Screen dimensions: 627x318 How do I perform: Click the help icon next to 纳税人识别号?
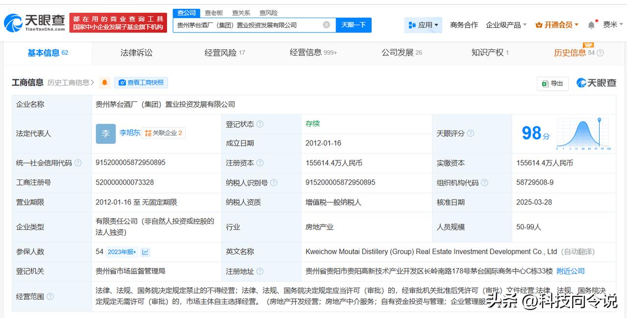pyautogui.click(x=274, y=182)
